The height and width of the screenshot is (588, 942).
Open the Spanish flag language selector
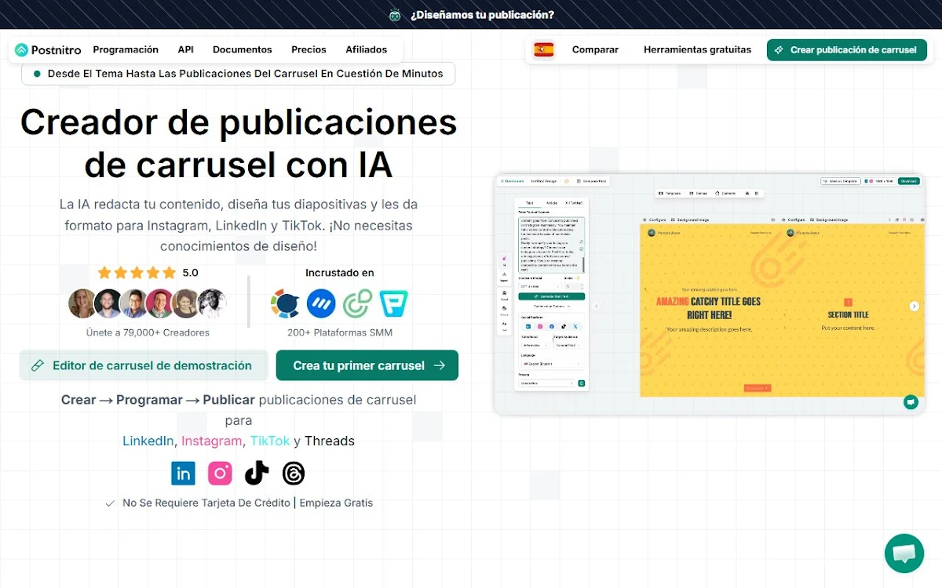tap(543, 49)
